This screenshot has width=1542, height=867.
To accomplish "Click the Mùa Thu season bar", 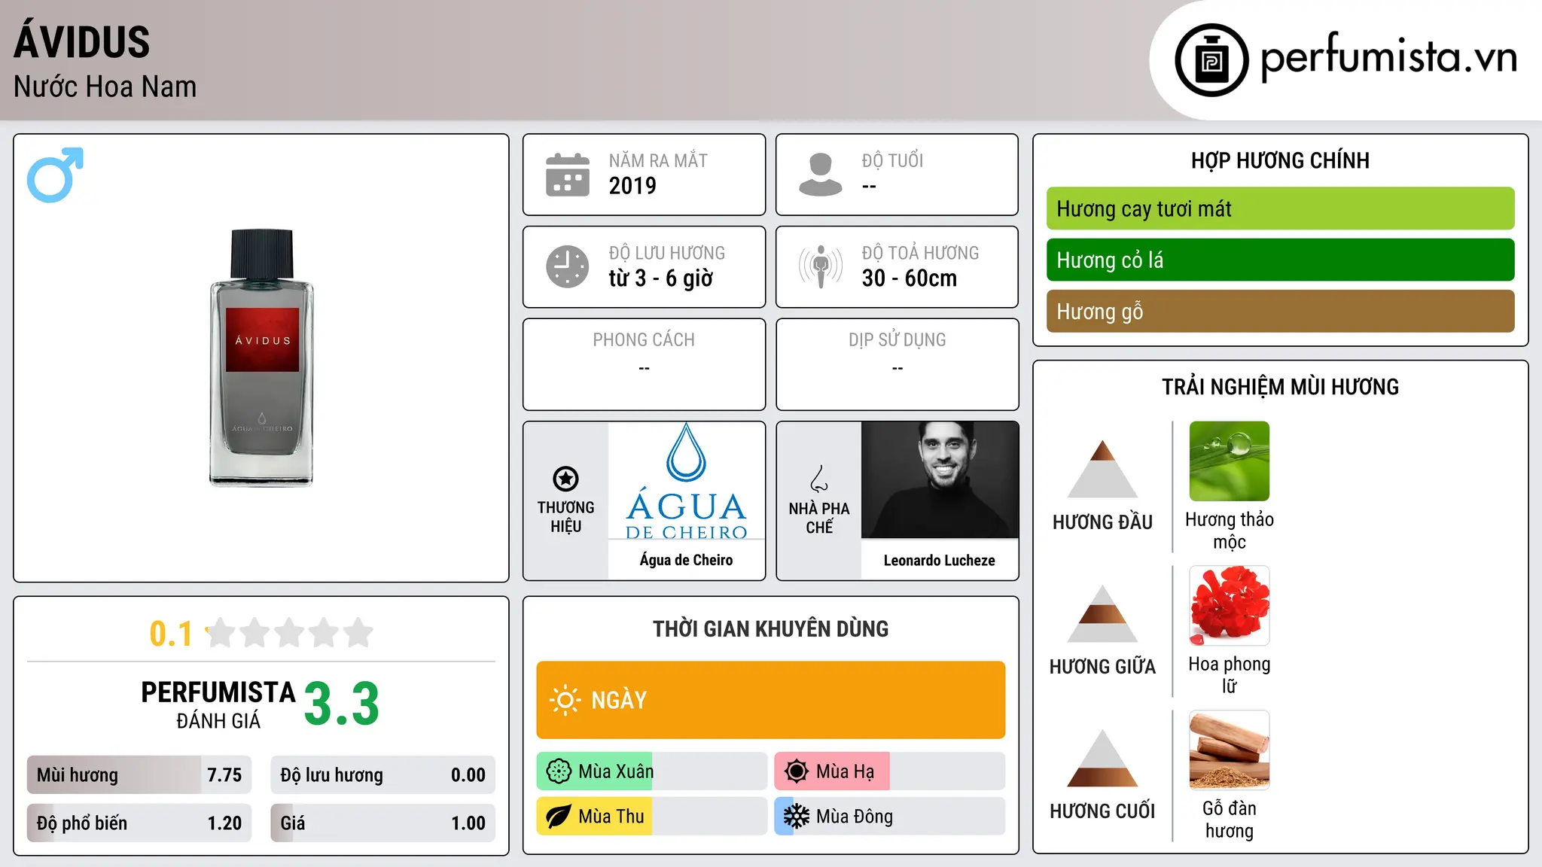I will [x=652, y=817].
